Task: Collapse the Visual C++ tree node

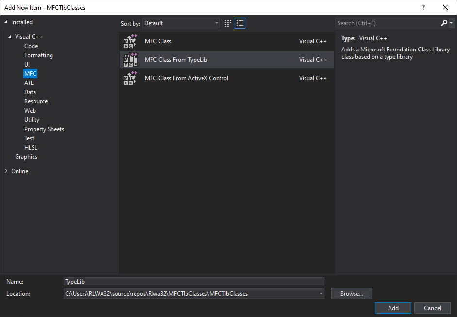Action: [10, 37]
